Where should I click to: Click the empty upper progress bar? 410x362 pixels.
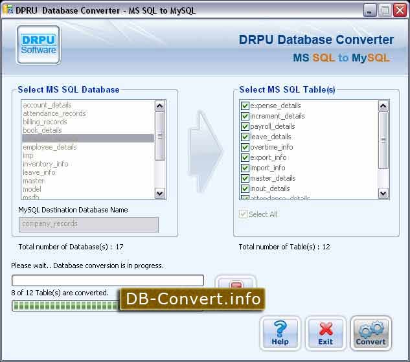click(108, 280)
